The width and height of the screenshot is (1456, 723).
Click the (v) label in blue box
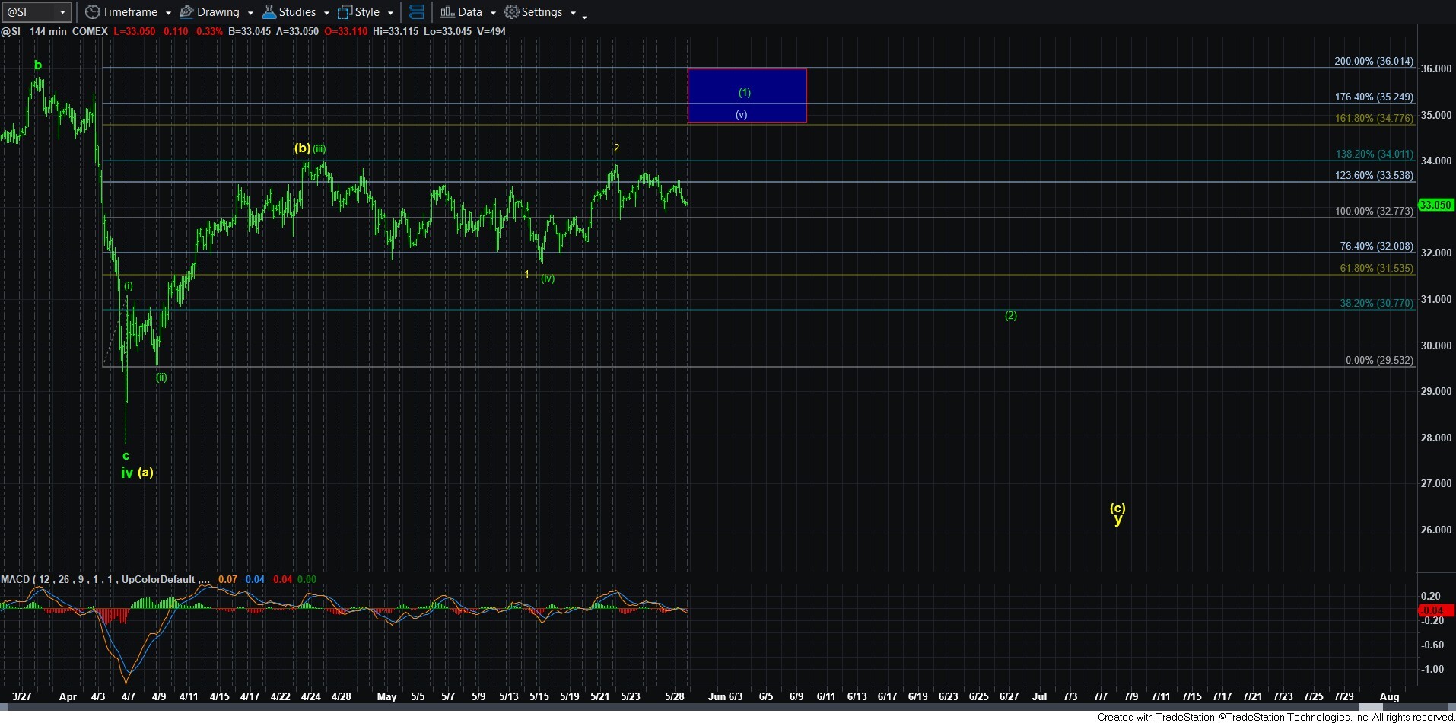[741, 115]
